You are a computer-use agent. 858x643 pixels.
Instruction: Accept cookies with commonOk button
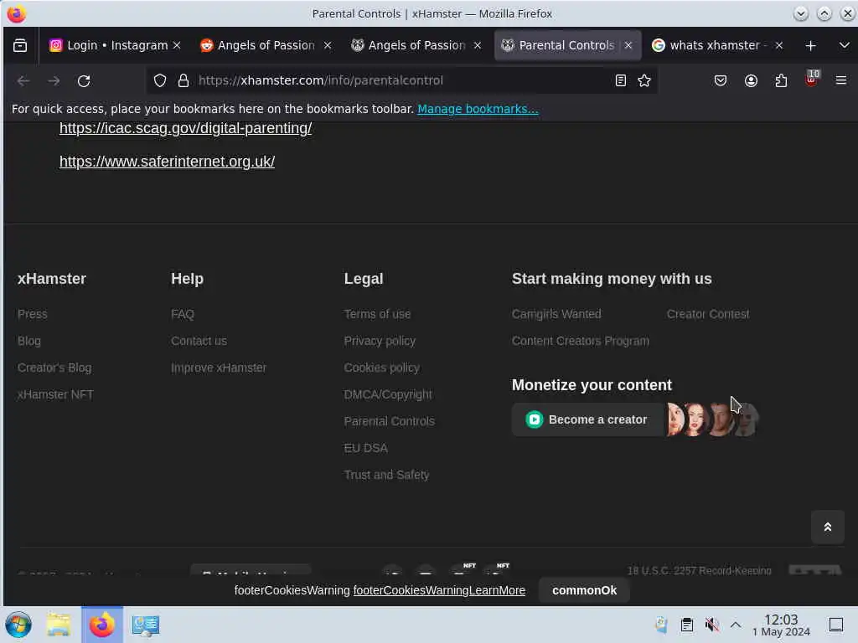tap(584, 590)
